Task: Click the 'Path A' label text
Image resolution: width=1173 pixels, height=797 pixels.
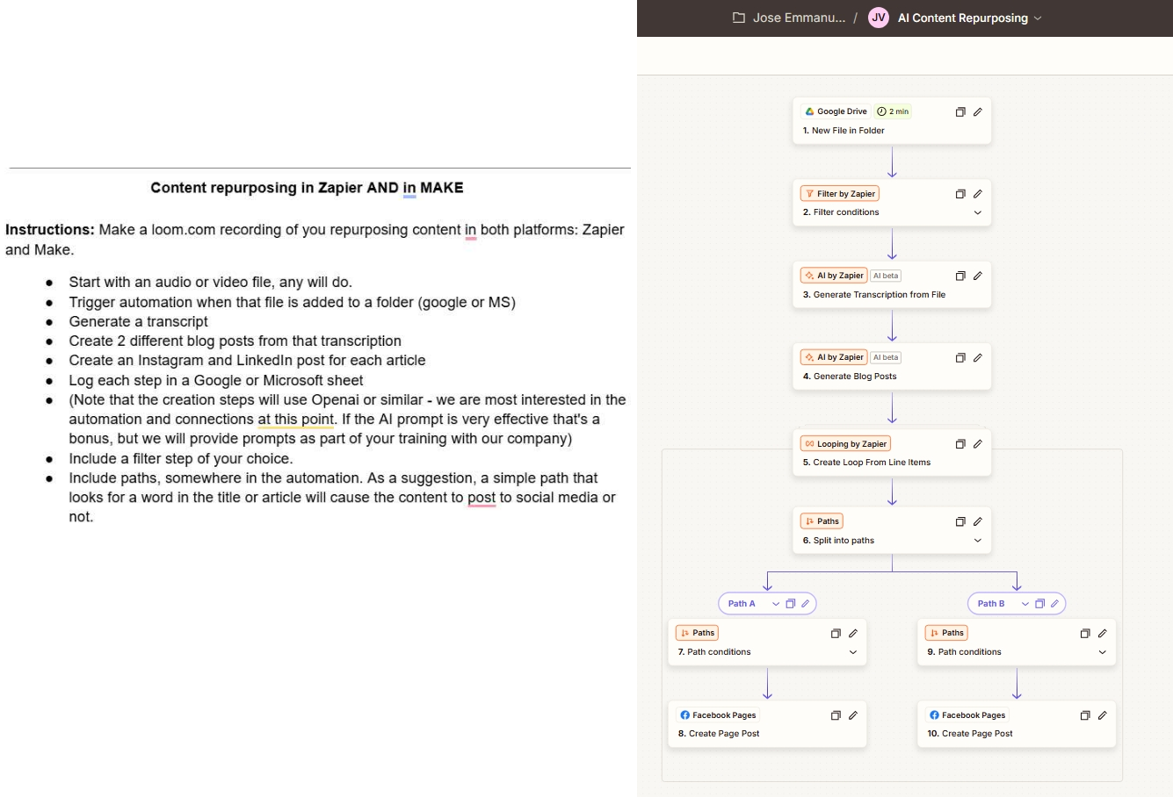Action: pyautogui.click(x=742, y=604)
